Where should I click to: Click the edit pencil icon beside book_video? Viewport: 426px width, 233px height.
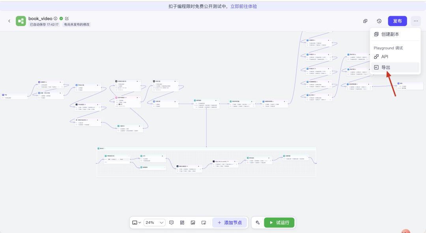(67, 19)
